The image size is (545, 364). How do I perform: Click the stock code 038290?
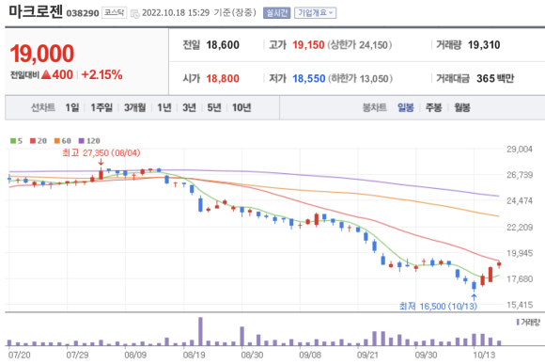(83, 13)
